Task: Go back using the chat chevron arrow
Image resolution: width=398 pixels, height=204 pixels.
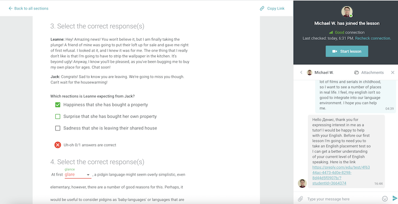Action: pos(301,73)
